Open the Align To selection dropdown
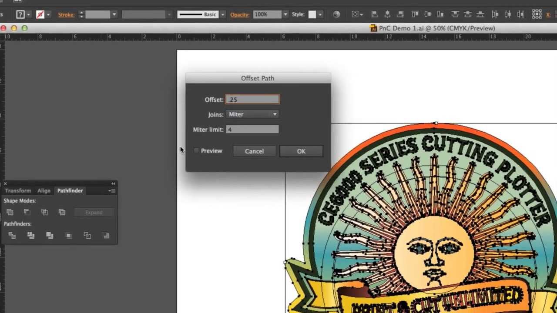 [x=358, y=14]
